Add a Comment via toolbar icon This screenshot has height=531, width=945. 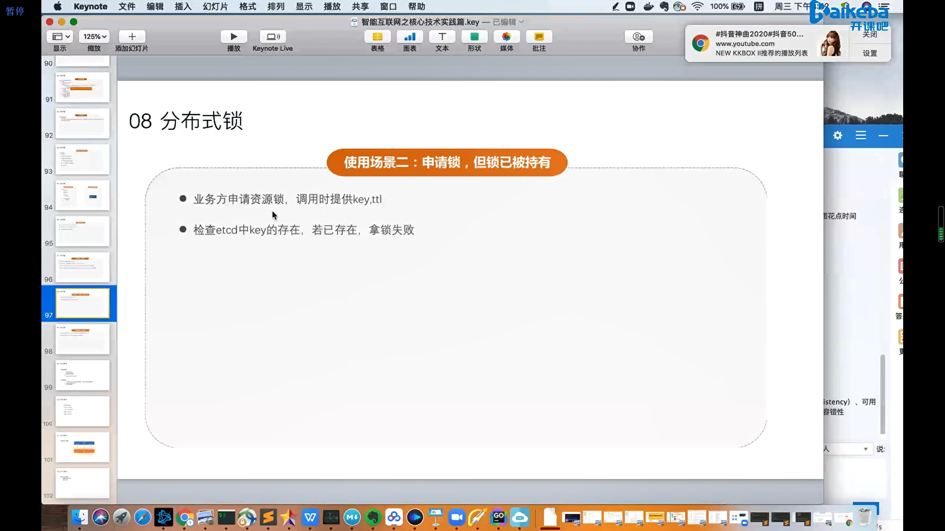(539, 37)
